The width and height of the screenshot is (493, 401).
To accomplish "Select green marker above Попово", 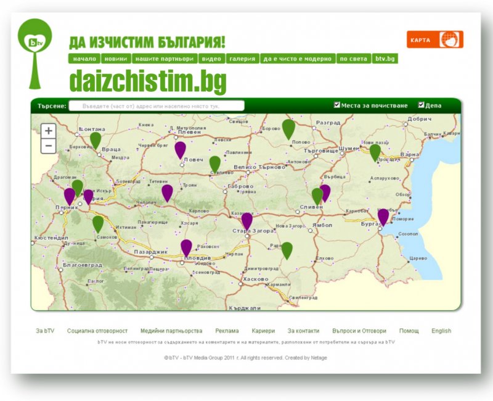I will tap(288, 129).
